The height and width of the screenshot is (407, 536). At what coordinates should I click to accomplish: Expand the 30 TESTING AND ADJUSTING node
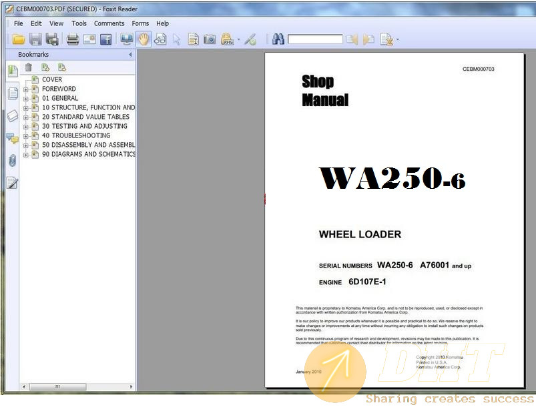click(26, 127)
